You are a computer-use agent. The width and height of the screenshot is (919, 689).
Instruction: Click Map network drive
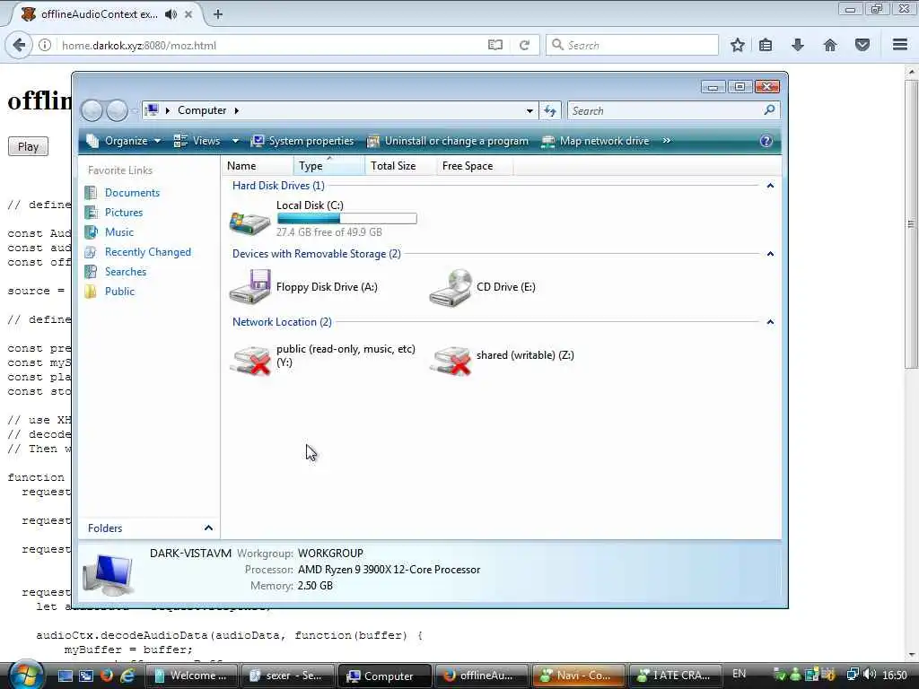click(x=595, y=141)
